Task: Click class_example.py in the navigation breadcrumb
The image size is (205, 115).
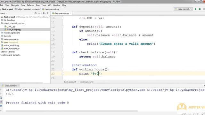Action: [x=51, y=9]
